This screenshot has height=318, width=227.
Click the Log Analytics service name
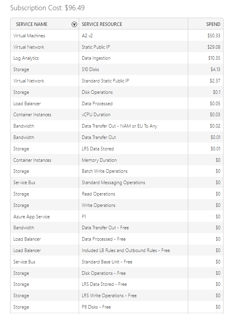(26, 58)
